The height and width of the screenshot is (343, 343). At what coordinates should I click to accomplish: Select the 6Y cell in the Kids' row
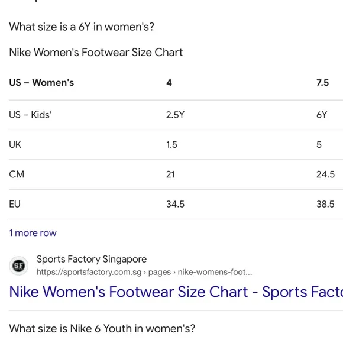coord(322,115)
